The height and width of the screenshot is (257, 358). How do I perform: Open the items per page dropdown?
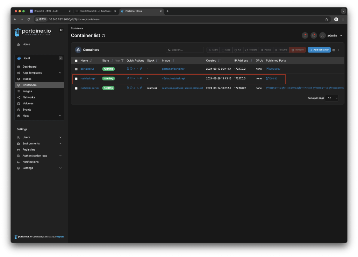(x=331, y=98)
